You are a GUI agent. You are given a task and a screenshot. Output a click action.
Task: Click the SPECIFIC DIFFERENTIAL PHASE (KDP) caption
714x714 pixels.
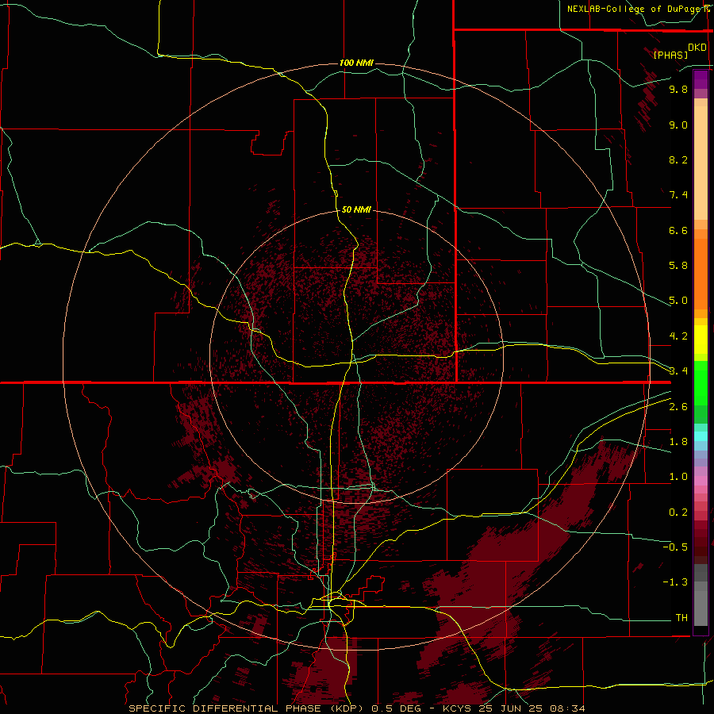(x=246, y=708)
